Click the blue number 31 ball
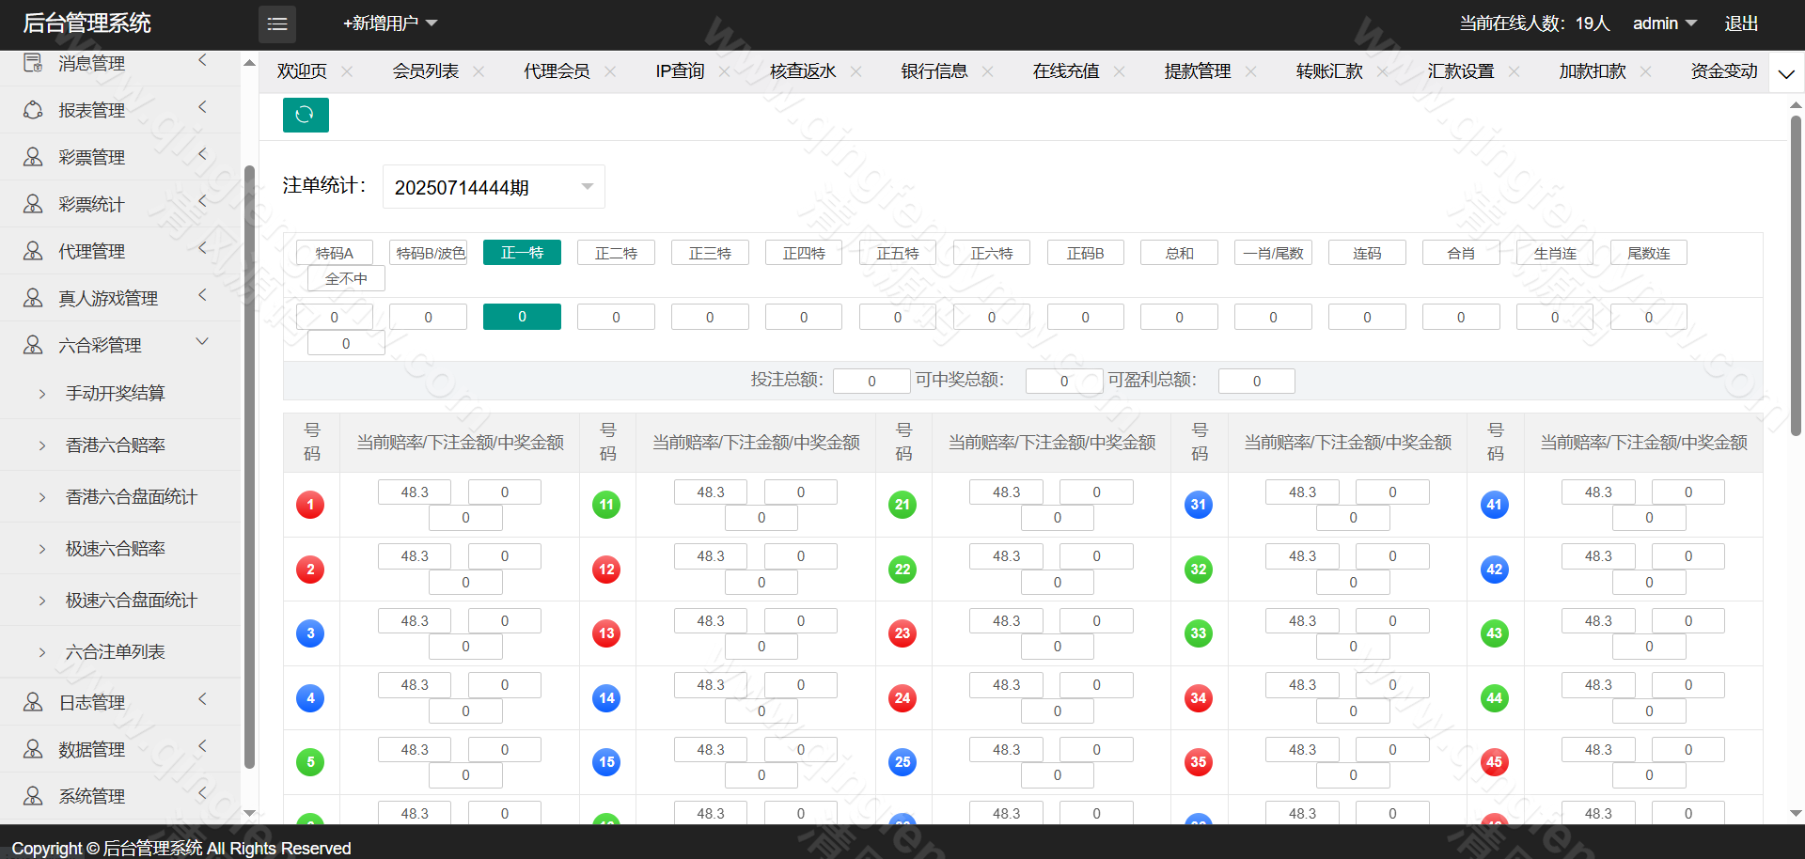Screen dimensions: 1805x859 (x=1198, y=505)
